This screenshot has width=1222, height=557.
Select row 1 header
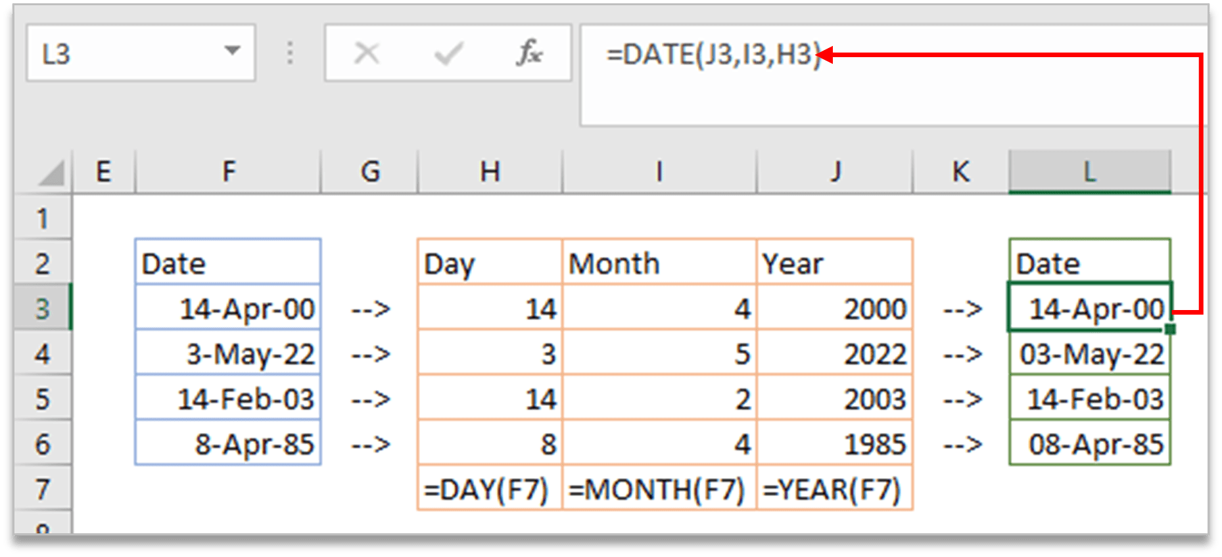pos(43,217)
